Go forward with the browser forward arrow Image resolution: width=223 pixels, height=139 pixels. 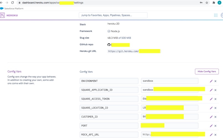pyautogui.click(x=7, y=2)
